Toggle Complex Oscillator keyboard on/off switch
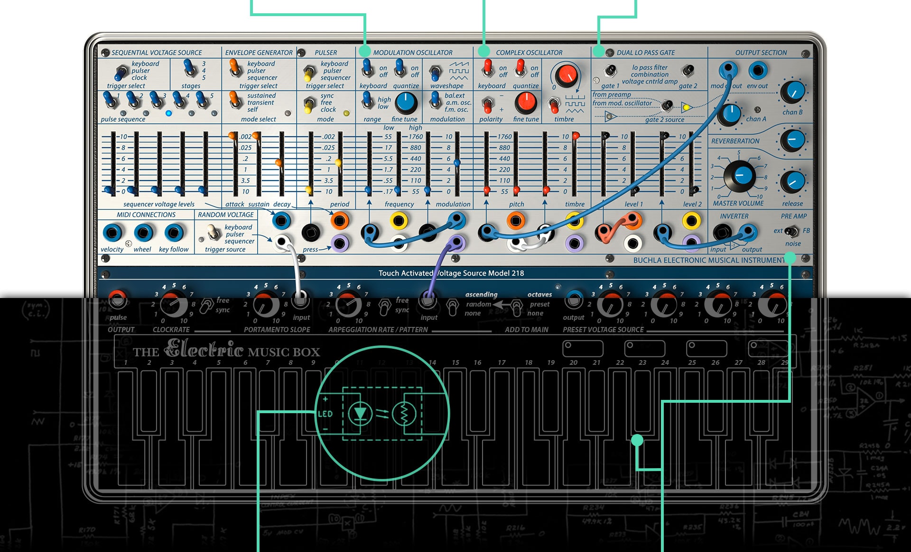Viewport: 911px width, 552px height. tap(487, 69)
